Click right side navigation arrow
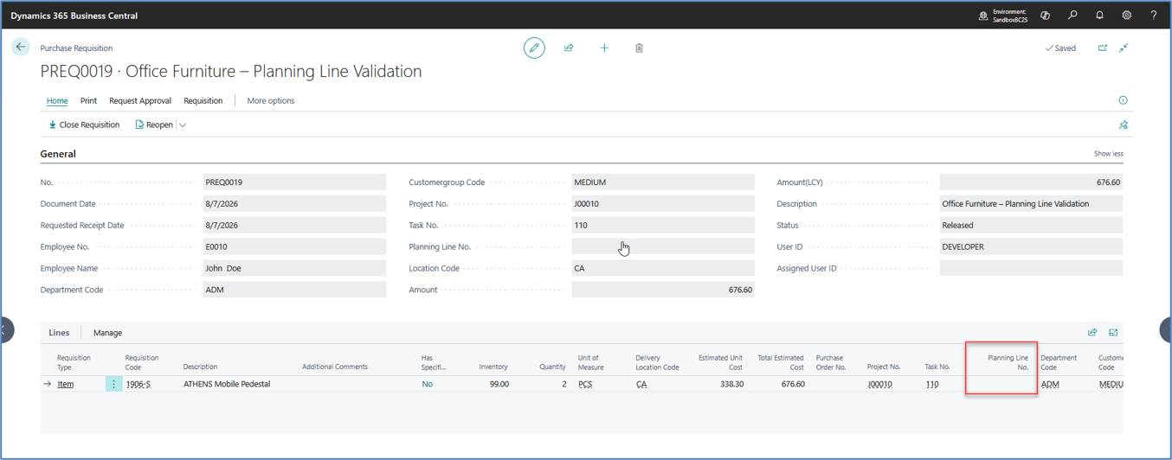The height and width of the screenshot is (460, 1172). 1165,329
